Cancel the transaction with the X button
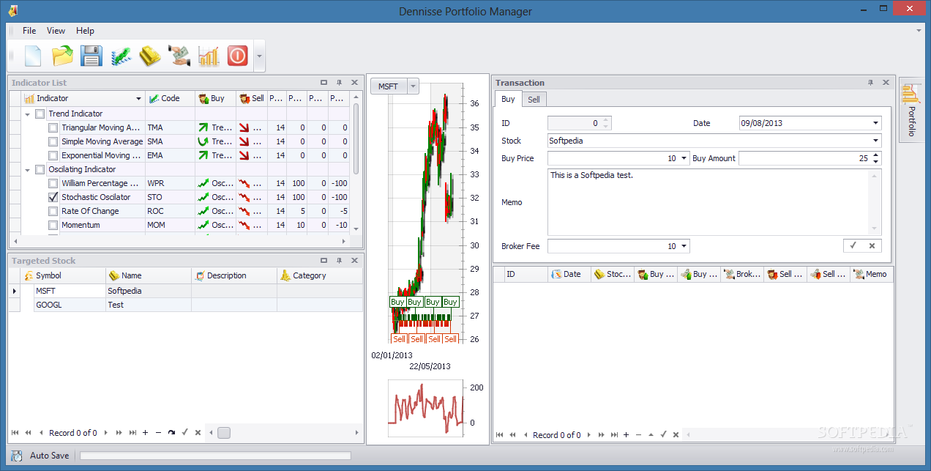 tap(872, 246)
